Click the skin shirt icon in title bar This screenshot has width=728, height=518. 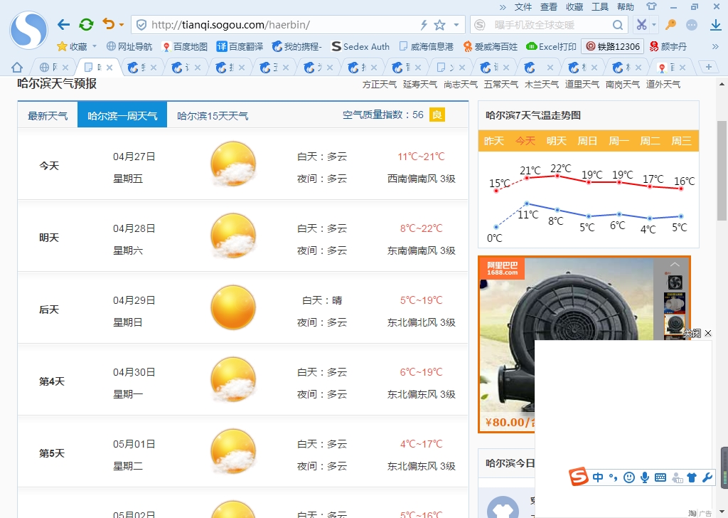pos(651,6)
